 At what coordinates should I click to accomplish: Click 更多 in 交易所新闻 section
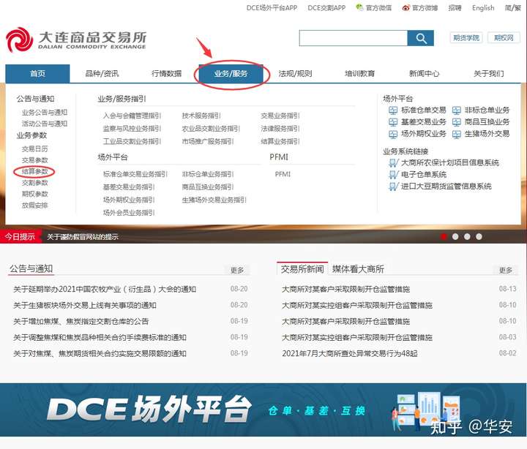tap(506, 270)
